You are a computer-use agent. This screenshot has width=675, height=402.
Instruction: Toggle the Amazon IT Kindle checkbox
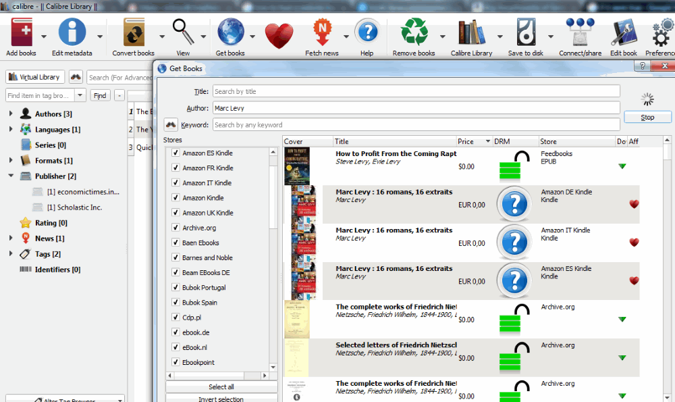[x=175, y=182]
